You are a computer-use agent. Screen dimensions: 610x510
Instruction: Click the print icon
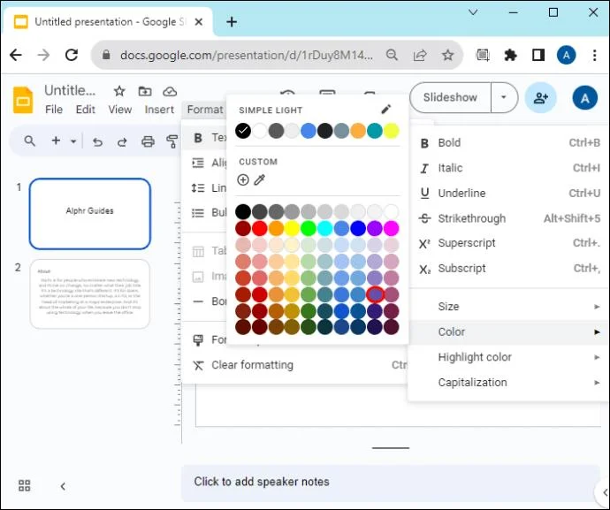point(148,141)
